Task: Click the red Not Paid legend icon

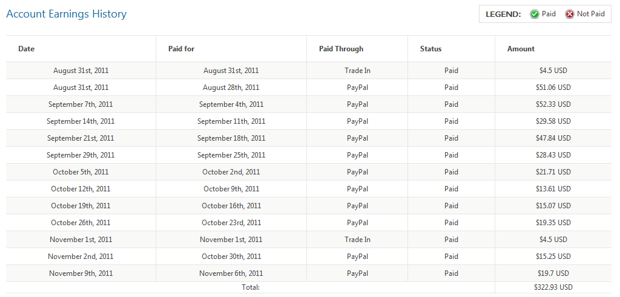Action: [569, 14]
